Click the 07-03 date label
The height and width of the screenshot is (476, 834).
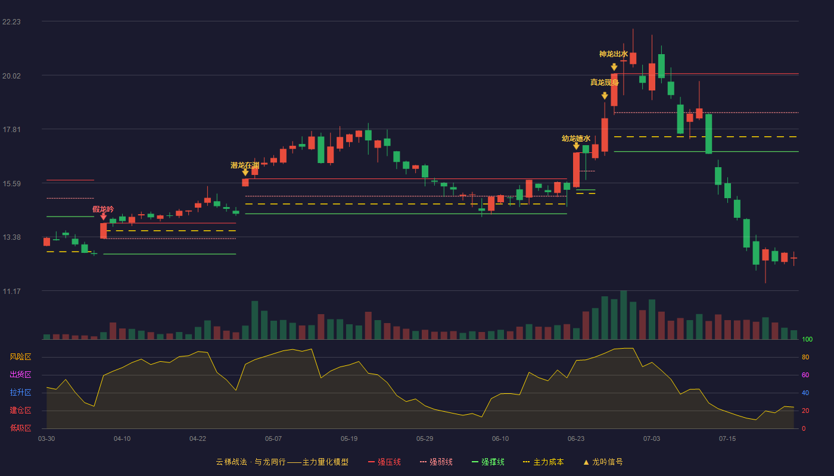(x=652, y=439)
